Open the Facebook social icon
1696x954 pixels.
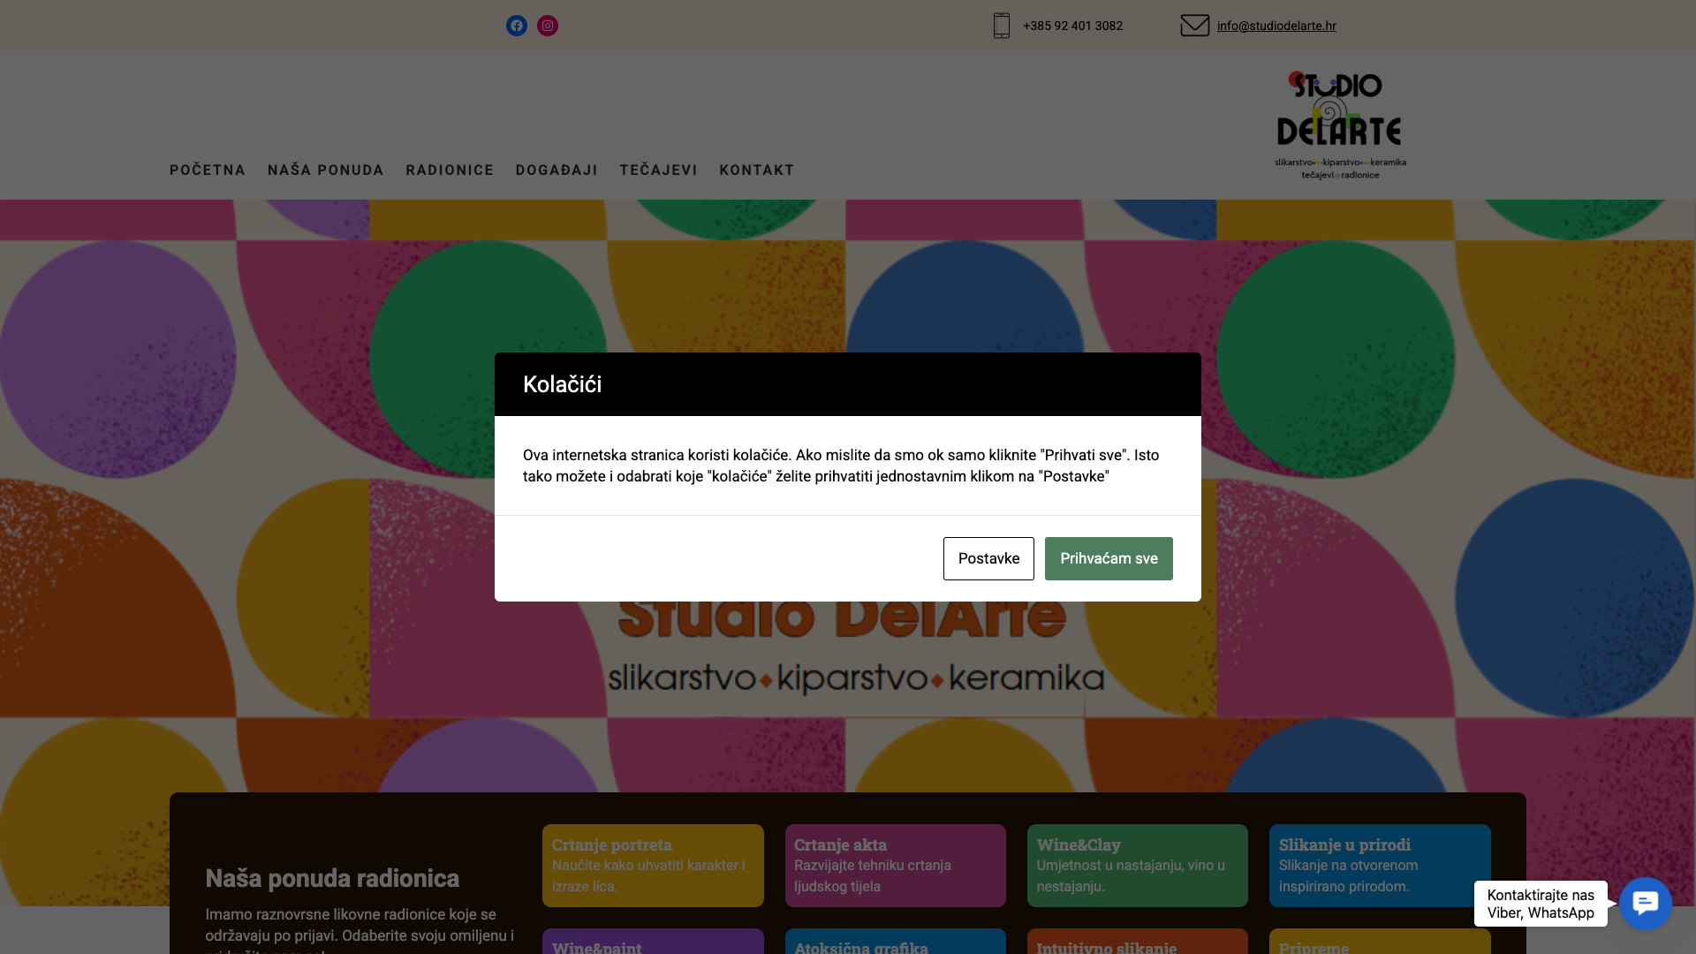tap(517, 26)
